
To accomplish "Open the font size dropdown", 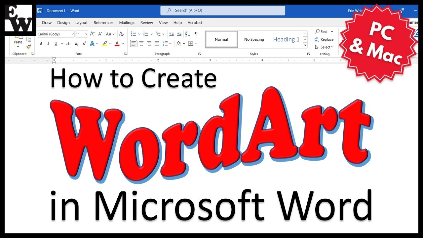I will point(86,34).
